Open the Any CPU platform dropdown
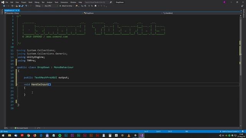Image resolution: width=246 pixels, height=138 pixels. coord(51,6)
